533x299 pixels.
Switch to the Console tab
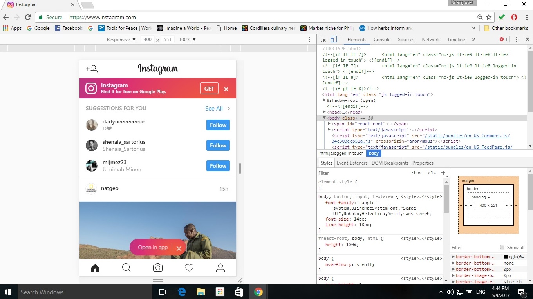click(x=382, y=40)
